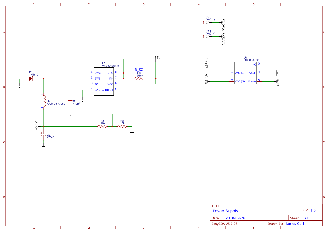The image size is (328, 232).
Task: Select the MC34063ECN chip body
Action: tap(104, 81)
